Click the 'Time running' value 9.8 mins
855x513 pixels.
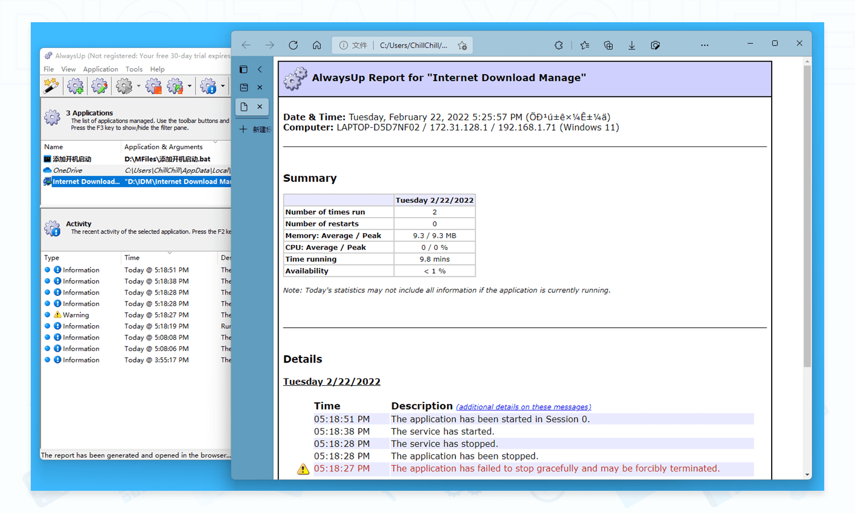tap(434, 259)
